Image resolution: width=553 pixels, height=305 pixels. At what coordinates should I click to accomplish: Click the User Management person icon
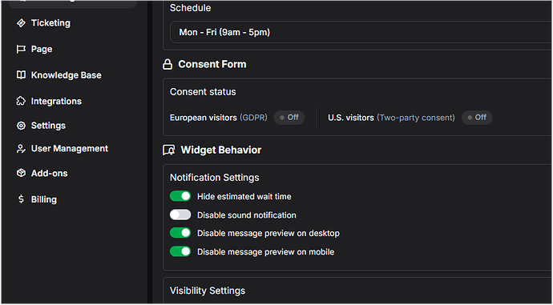click(x=21, y=149)
